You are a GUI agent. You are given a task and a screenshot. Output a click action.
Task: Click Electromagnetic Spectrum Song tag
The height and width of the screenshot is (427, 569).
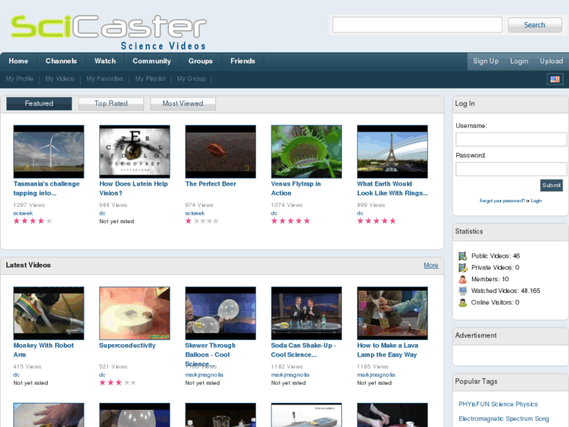point(504,418)
